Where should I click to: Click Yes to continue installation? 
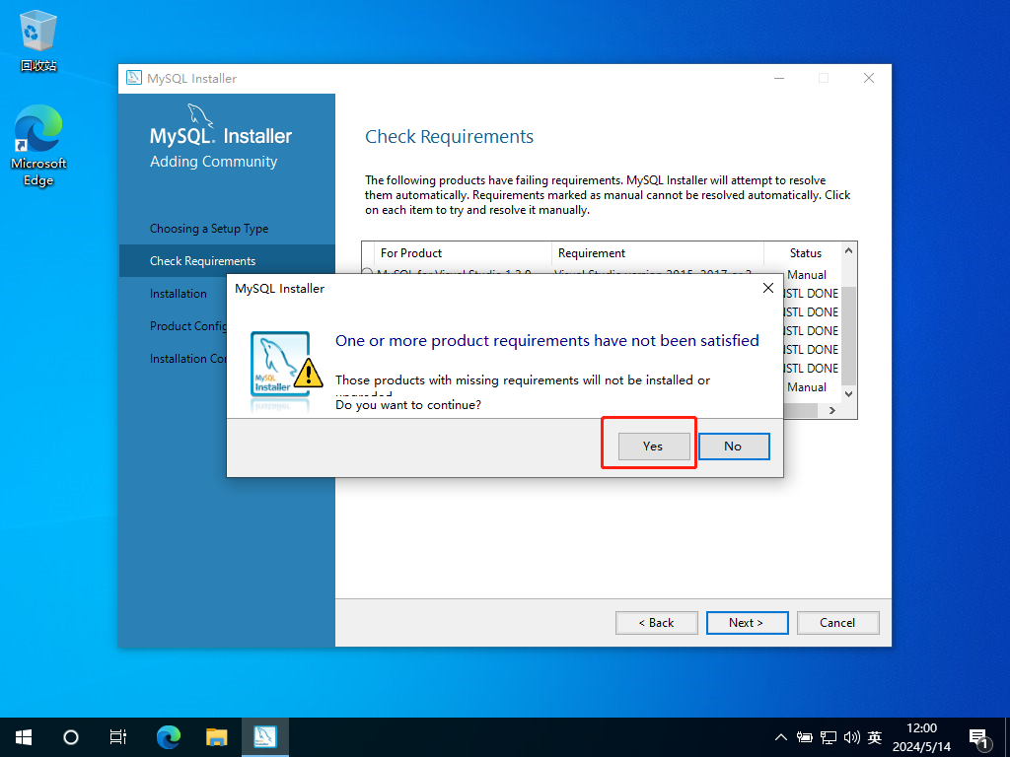[654, 447]
